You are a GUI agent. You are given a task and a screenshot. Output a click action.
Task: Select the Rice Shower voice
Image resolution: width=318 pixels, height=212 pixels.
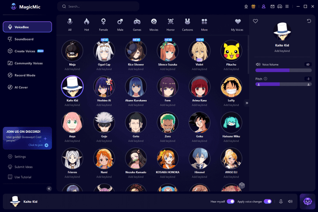136,51
